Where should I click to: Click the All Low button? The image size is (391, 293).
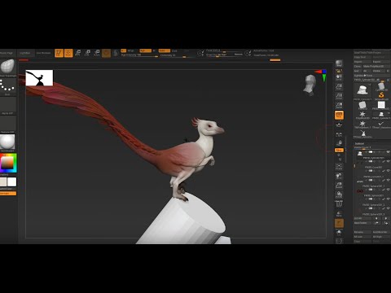tap(362, 237)
